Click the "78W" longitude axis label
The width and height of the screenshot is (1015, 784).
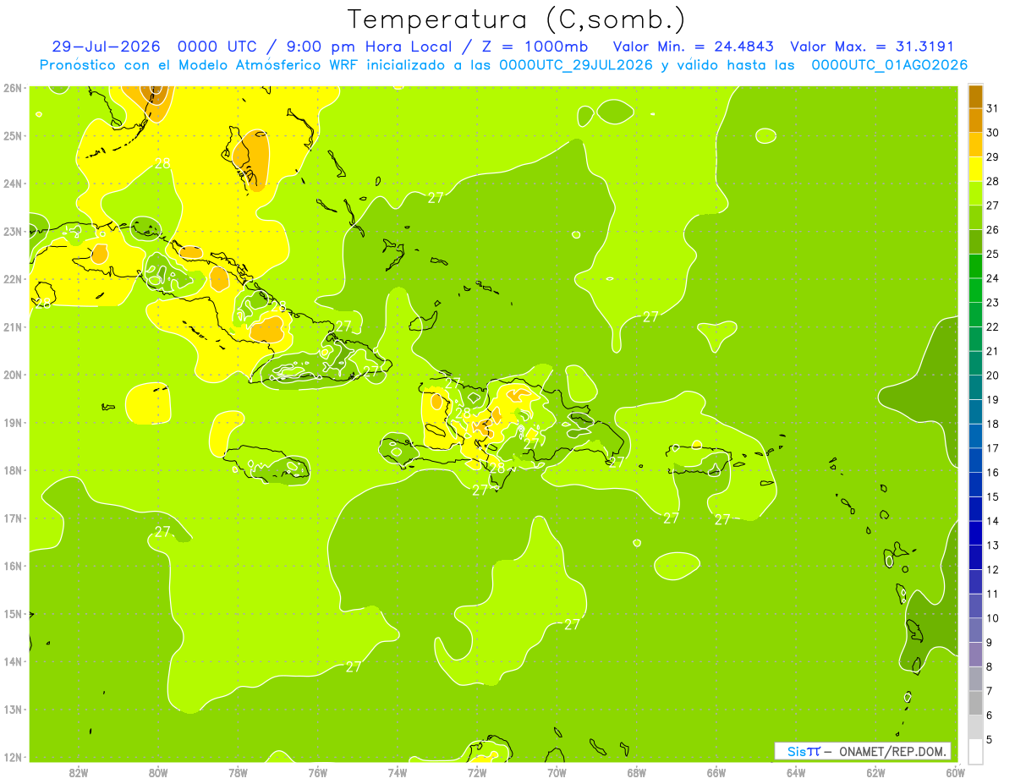pos(238,772)
